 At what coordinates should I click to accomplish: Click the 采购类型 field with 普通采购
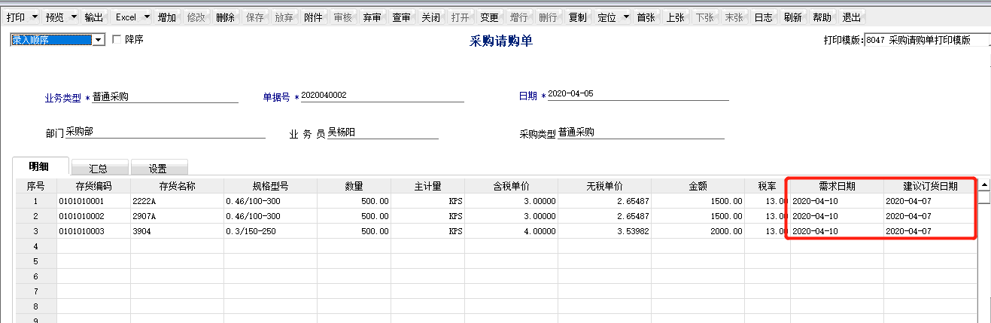click(640, 133)
